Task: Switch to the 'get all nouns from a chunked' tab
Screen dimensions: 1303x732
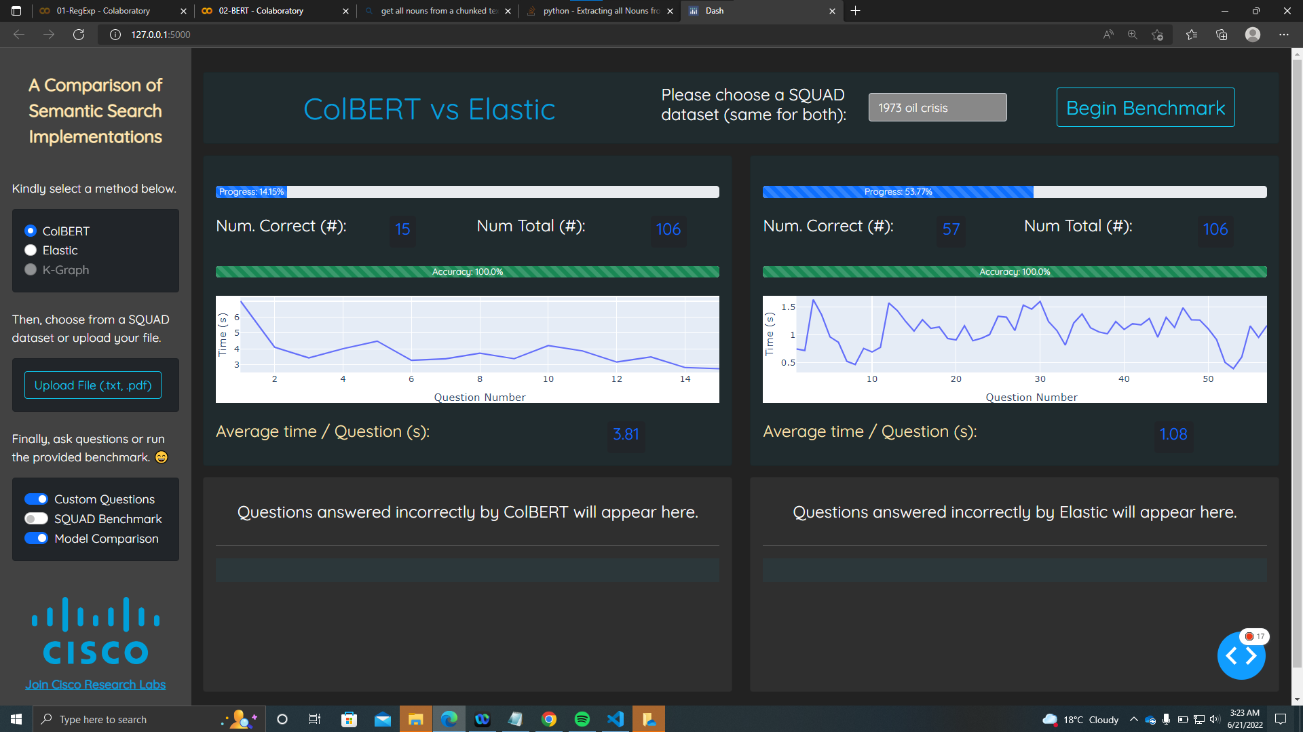Action: click(x=438, y=11)
